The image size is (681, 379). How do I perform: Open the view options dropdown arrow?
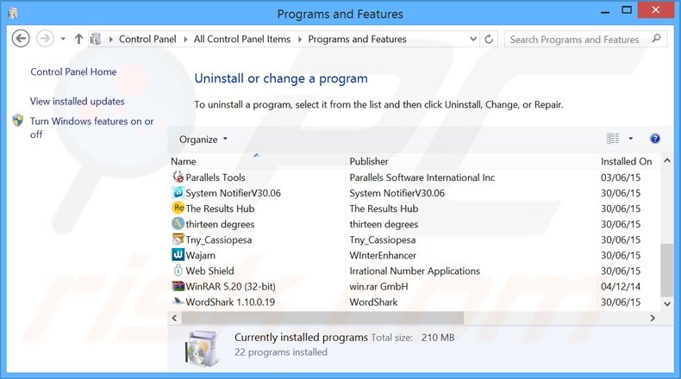click(631, 139)
